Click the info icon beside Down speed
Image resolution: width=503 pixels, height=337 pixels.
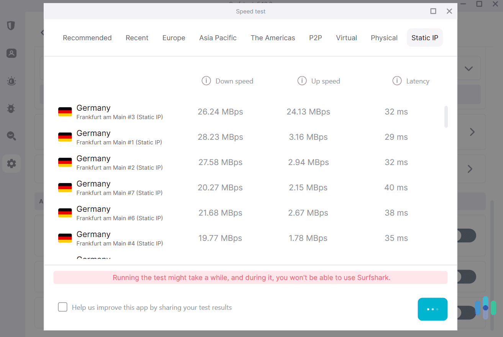click(x=206, y=81)
